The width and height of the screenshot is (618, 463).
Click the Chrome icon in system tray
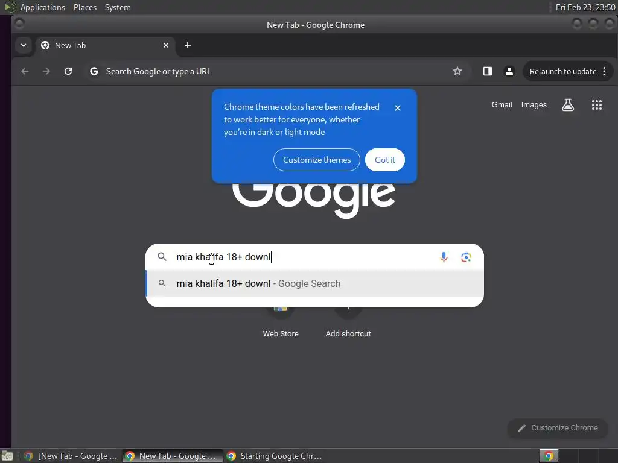tap(549, 456)
